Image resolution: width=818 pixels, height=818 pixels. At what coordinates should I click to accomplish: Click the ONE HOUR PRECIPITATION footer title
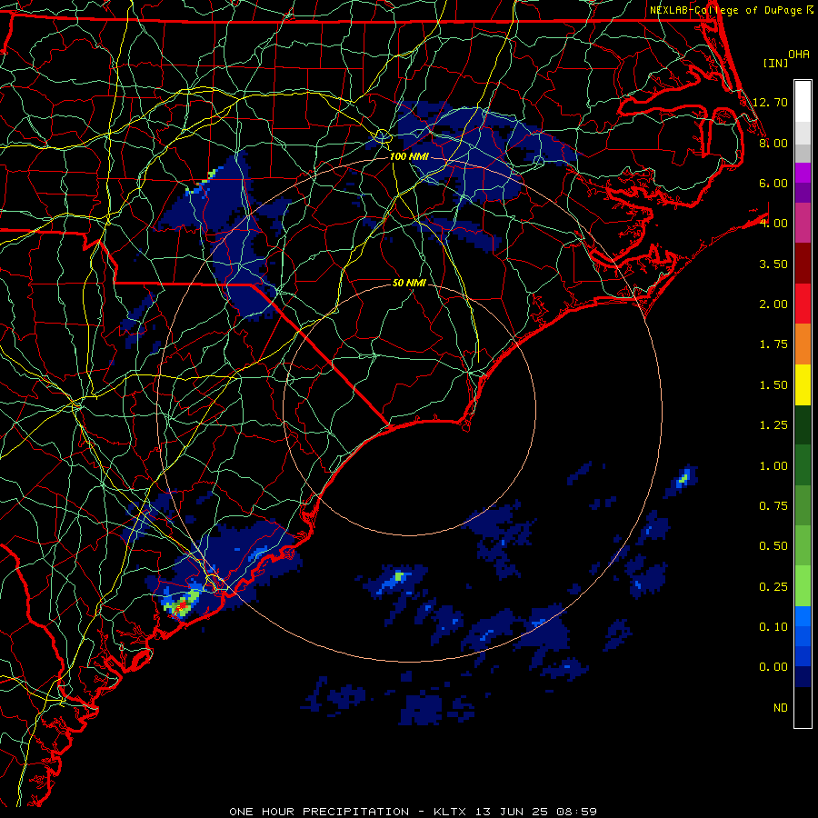tap(319, 812)
